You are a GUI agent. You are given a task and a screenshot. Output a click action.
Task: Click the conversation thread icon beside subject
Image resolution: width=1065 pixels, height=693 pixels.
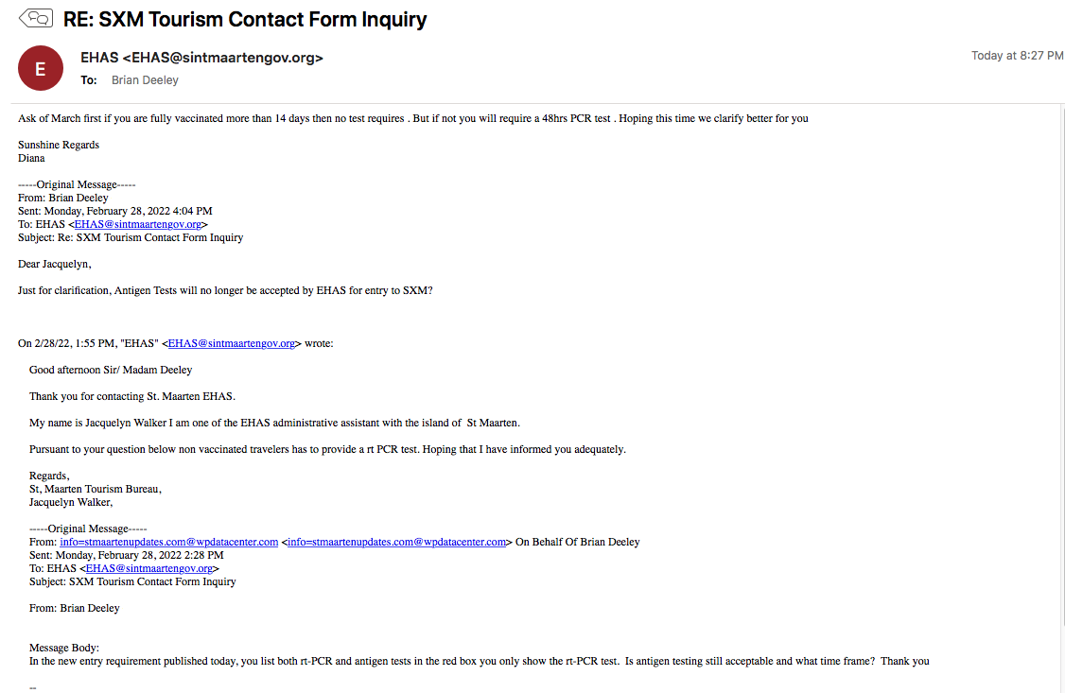[x=35, y=18]
